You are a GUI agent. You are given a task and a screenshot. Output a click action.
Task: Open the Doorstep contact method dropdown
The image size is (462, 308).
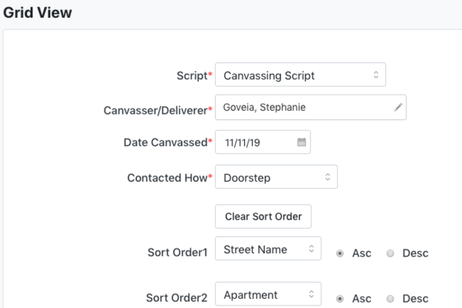point(276,177)
